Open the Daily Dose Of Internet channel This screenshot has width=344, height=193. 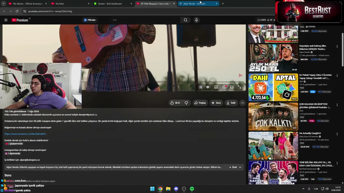pyautogui.click(x=309, y=137)
